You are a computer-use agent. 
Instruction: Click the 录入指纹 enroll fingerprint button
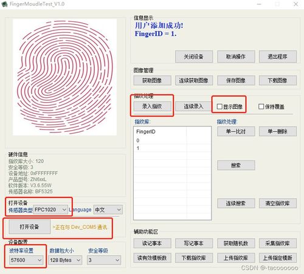(152, 106)
